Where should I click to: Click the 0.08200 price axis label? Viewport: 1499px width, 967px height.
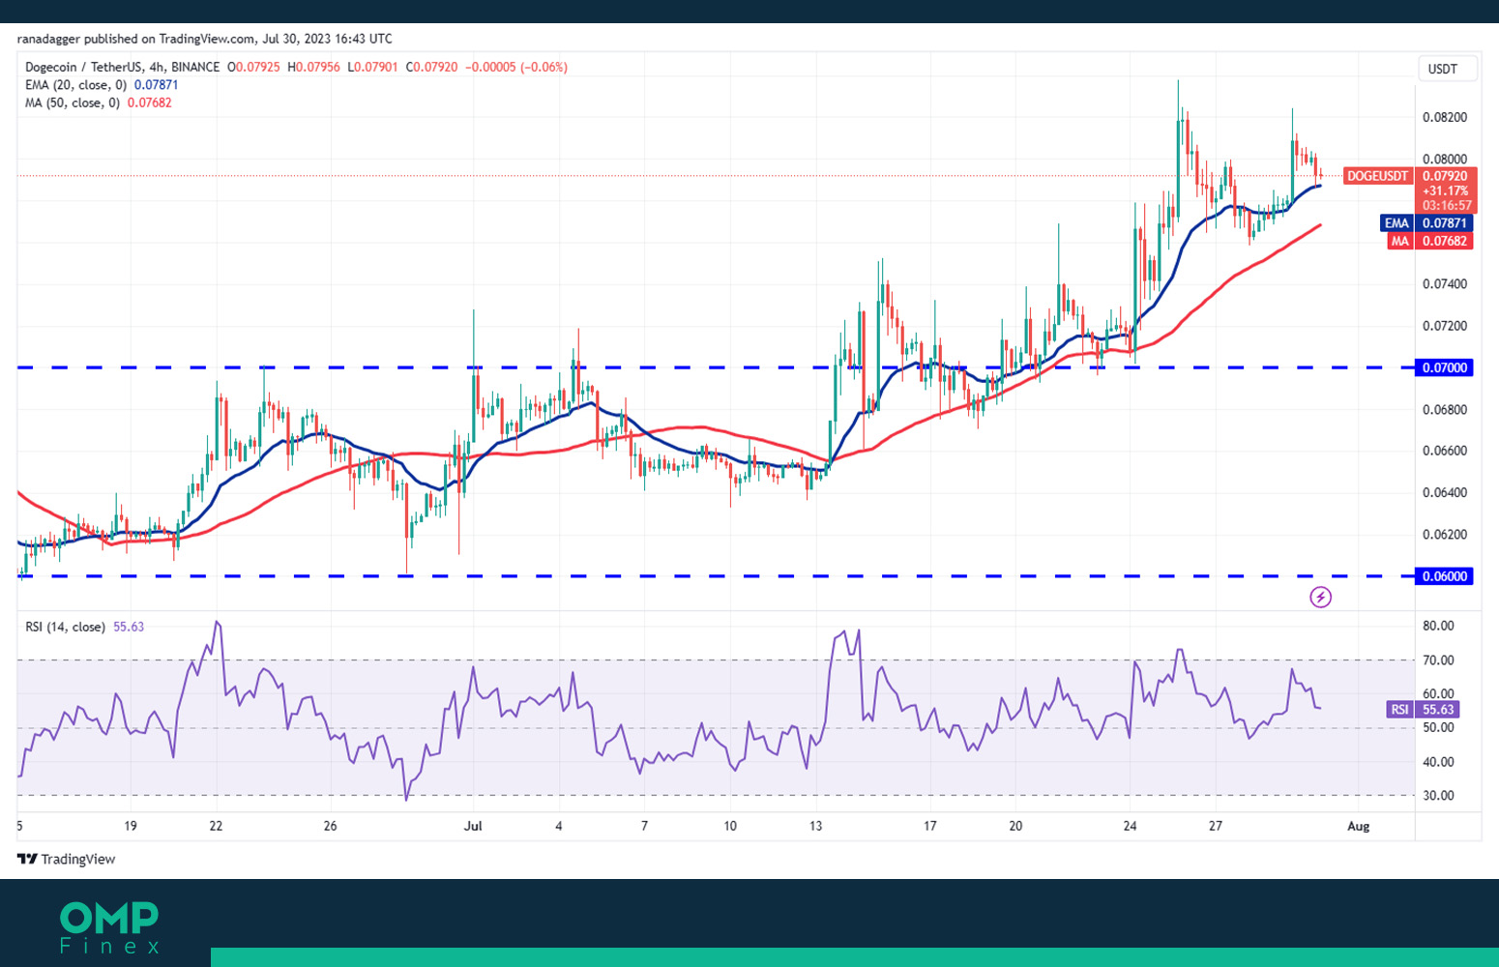click(x=1445, y=118)
